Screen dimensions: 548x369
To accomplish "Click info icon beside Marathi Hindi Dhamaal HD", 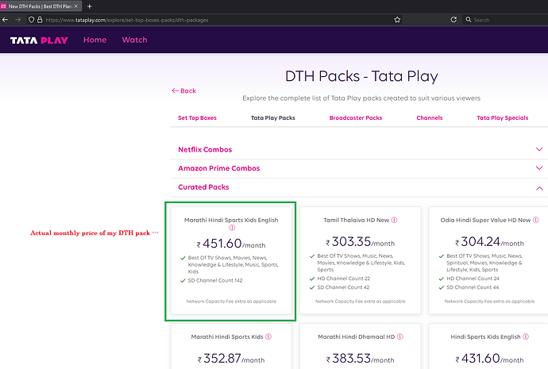I will click(x=398, y=336).
